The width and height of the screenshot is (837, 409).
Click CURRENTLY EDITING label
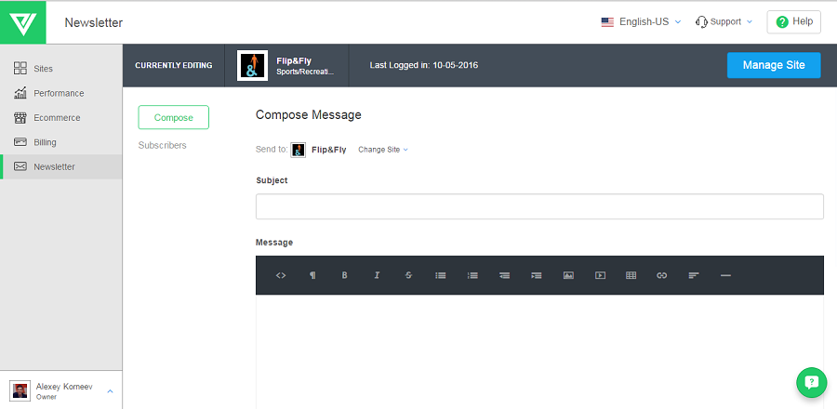coord(174,65)
